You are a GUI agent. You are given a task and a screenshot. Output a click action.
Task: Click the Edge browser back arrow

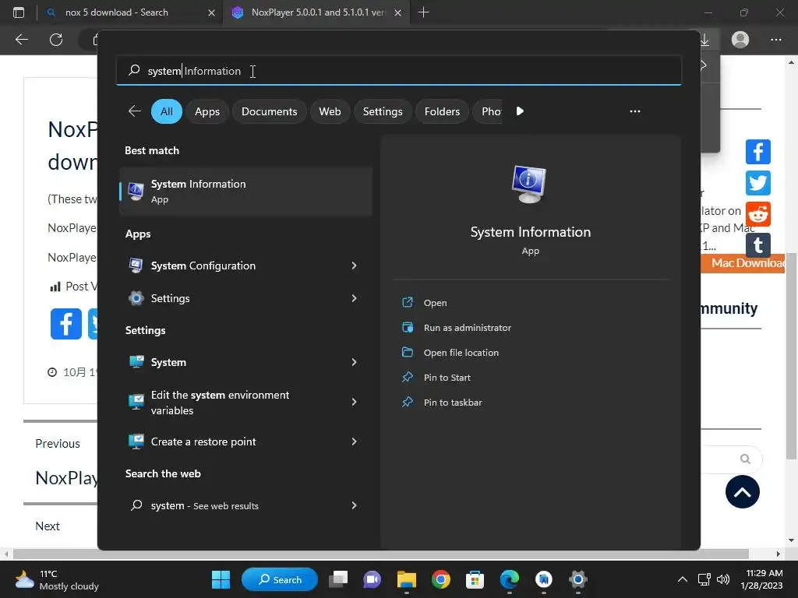(22, 39)
